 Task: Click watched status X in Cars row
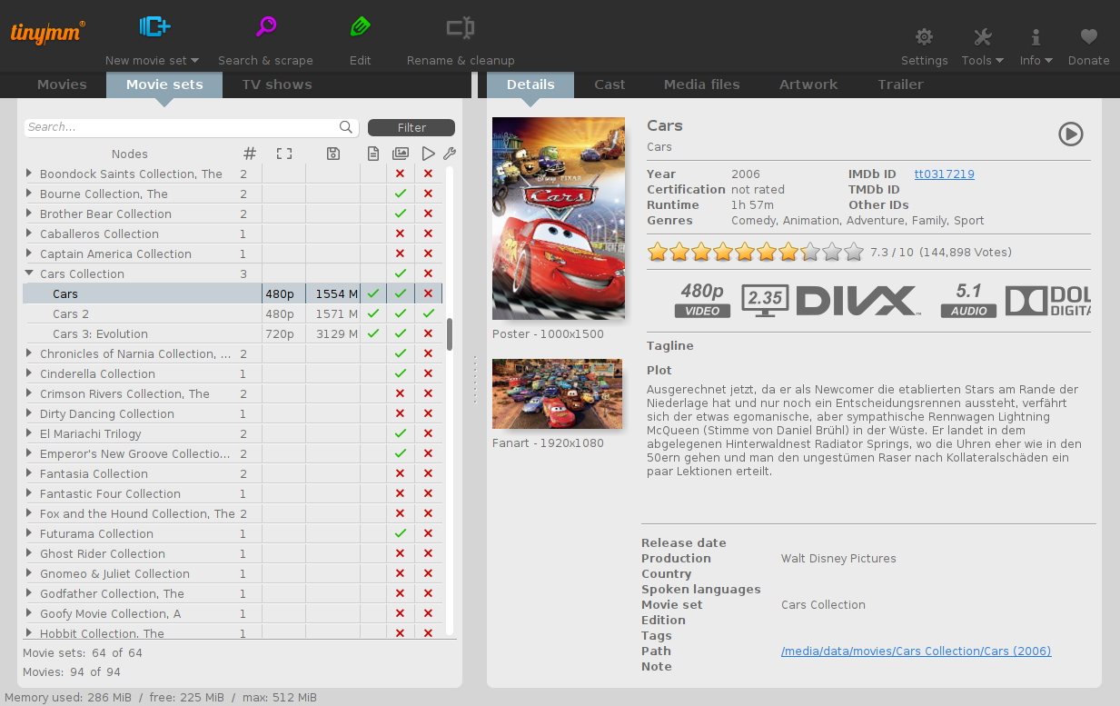click(428, 293)
